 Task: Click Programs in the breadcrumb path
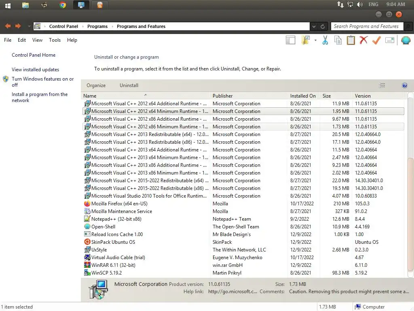tap(97, 26)
